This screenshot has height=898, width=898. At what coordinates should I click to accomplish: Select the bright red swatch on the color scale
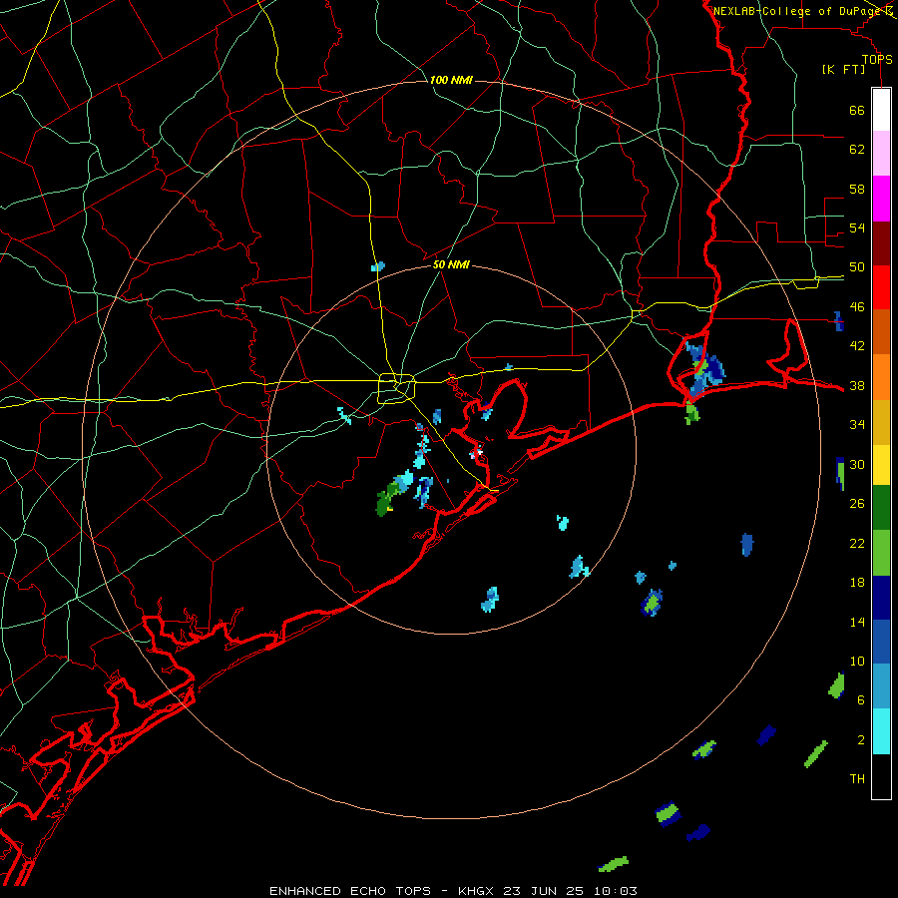click(x=881, y=287)
